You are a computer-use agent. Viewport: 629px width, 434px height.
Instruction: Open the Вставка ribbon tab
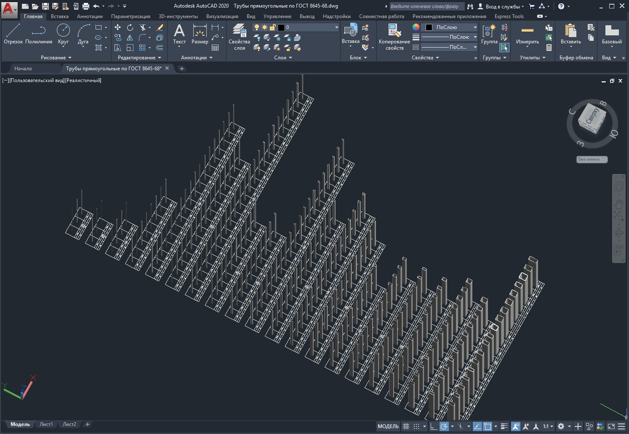pos(60,16)
